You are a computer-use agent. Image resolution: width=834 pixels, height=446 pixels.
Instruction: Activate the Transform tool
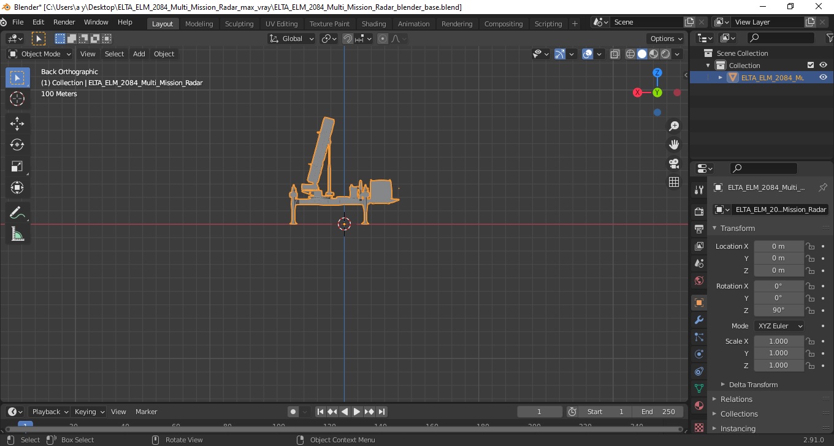point(17,187)
